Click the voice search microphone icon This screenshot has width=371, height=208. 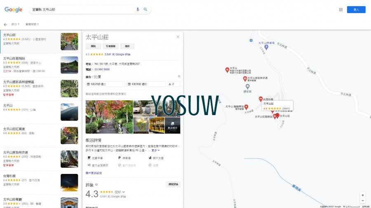coord(138,9)
